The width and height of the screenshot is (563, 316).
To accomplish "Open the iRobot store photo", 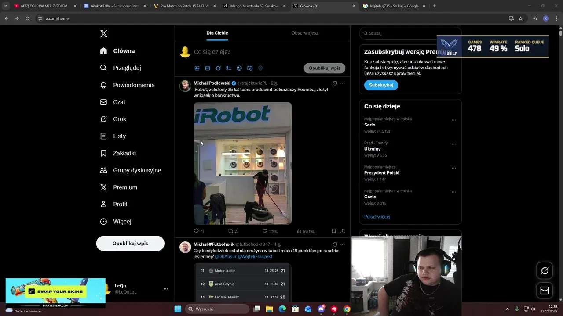I will [243, 163].
